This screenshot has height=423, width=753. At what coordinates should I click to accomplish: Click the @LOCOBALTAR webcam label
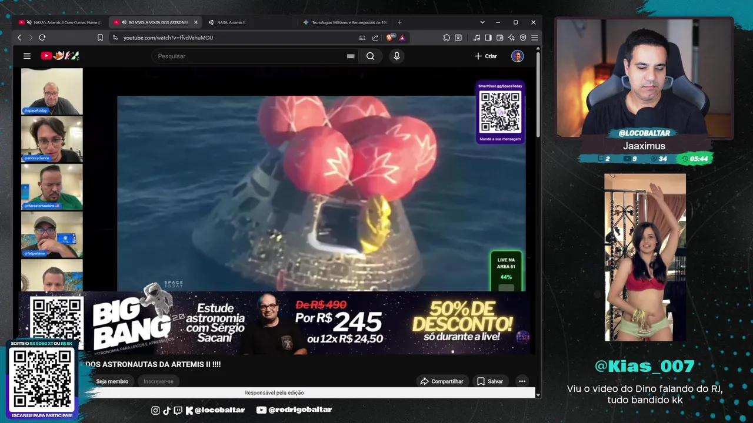pyautogui.click(x=644, y=133)
